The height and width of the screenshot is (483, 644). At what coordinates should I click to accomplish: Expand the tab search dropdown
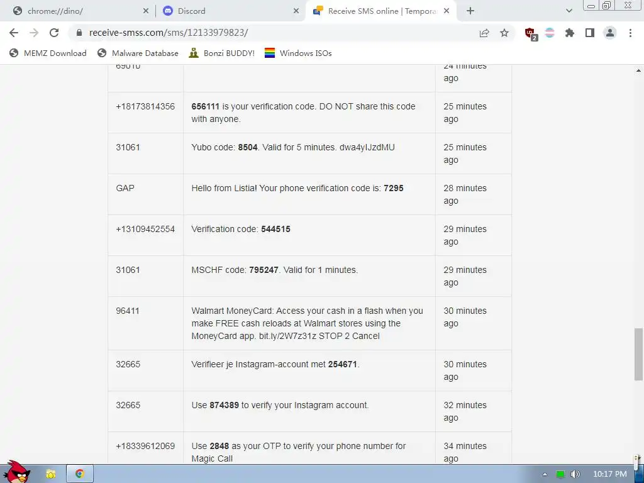click(x=569, y=11)
